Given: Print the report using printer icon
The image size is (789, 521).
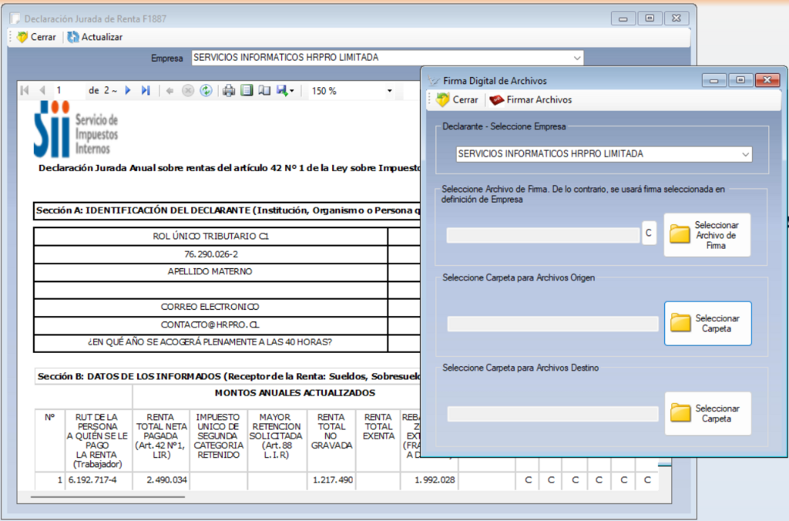Looking at the screenshot, I should 229,91.
